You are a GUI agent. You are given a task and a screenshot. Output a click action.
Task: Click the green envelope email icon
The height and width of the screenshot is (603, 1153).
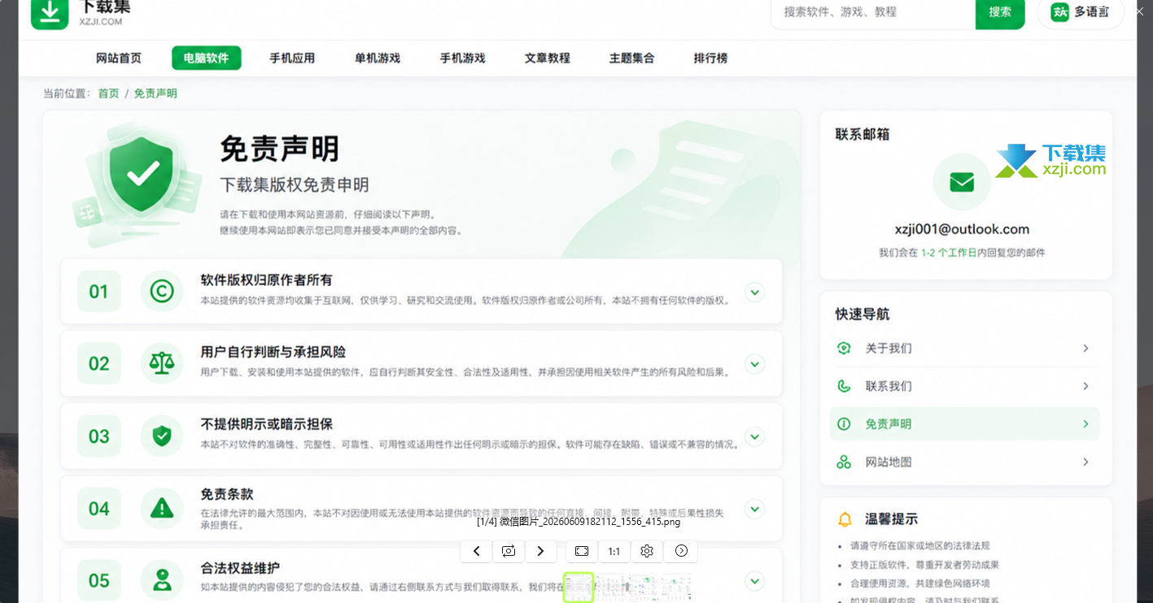tap(962, 181)
